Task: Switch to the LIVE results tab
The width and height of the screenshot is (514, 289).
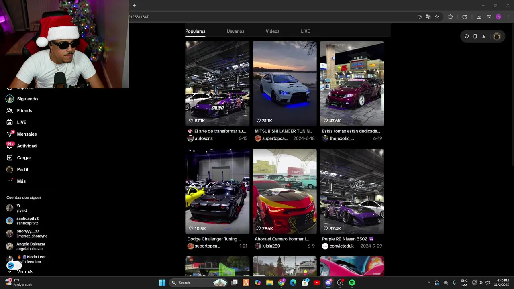Action: [305, 31]
